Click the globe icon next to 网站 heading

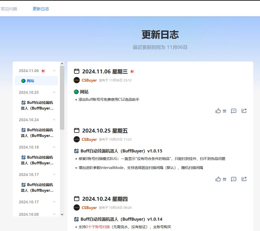point(76,92)
